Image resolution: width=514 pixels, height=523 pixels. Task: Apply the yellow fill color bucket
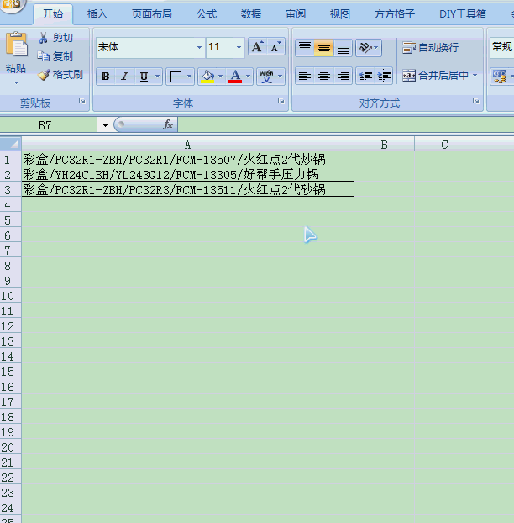pyautogui.click(x=207, y=77)
